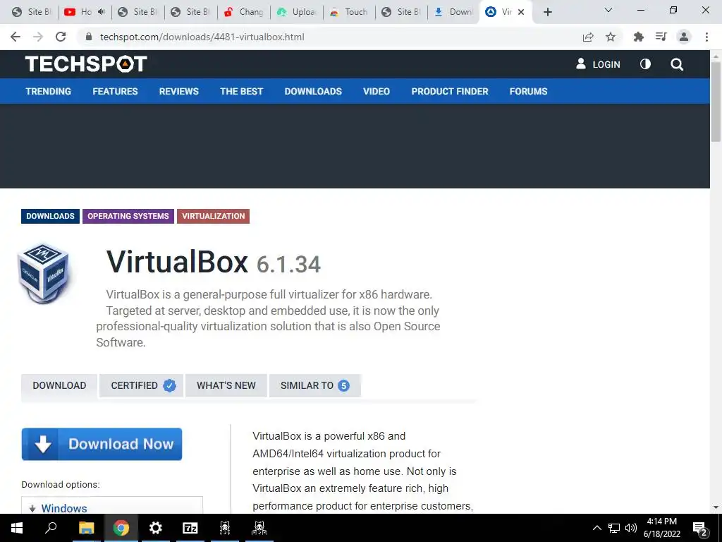Open the VIDEO nav item

click(x=377, y=91)
